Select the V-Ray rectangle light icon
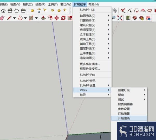This screenshot has height=140, width=156. (39, 10)
